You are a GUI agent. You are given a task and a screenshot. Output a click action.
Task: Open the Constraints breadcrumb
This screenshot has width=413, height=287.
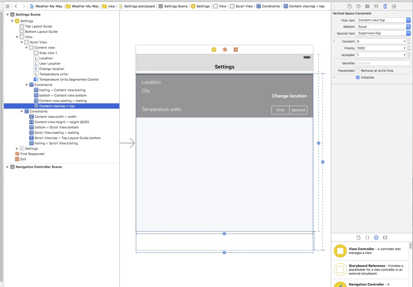point(268,6)
